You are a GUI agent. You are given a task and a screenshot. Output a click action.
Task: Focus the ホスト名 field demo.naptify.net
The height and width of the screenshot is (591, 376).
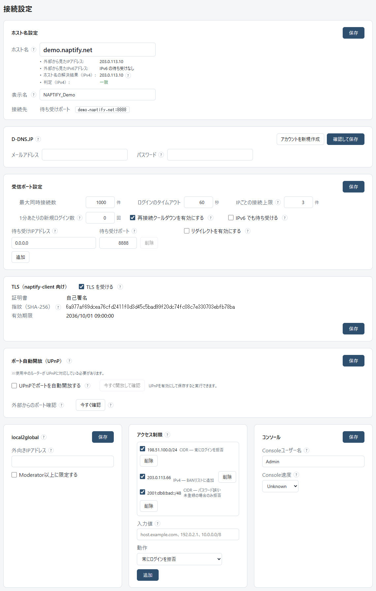click(98, 50)
